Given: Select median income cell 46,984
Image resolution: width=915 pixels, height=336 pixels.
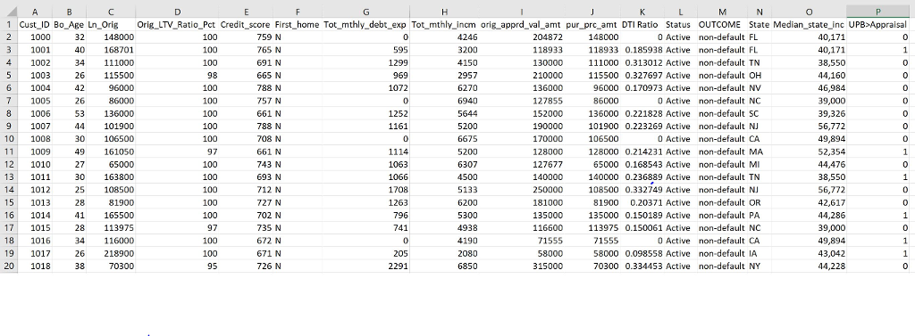Looking at the screenshot, I should [x=809, y=88].
